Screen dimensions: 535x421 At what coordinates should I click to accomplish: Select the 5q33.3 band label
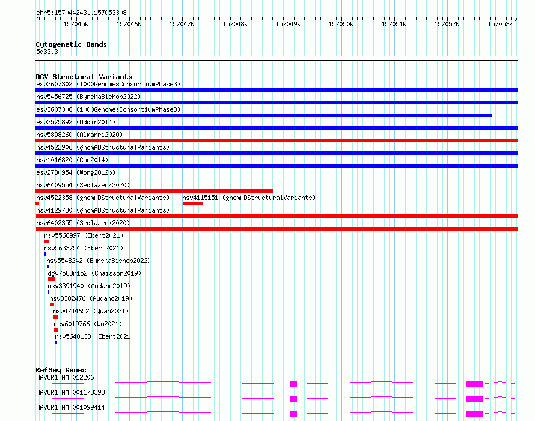[x=47, y=52]
